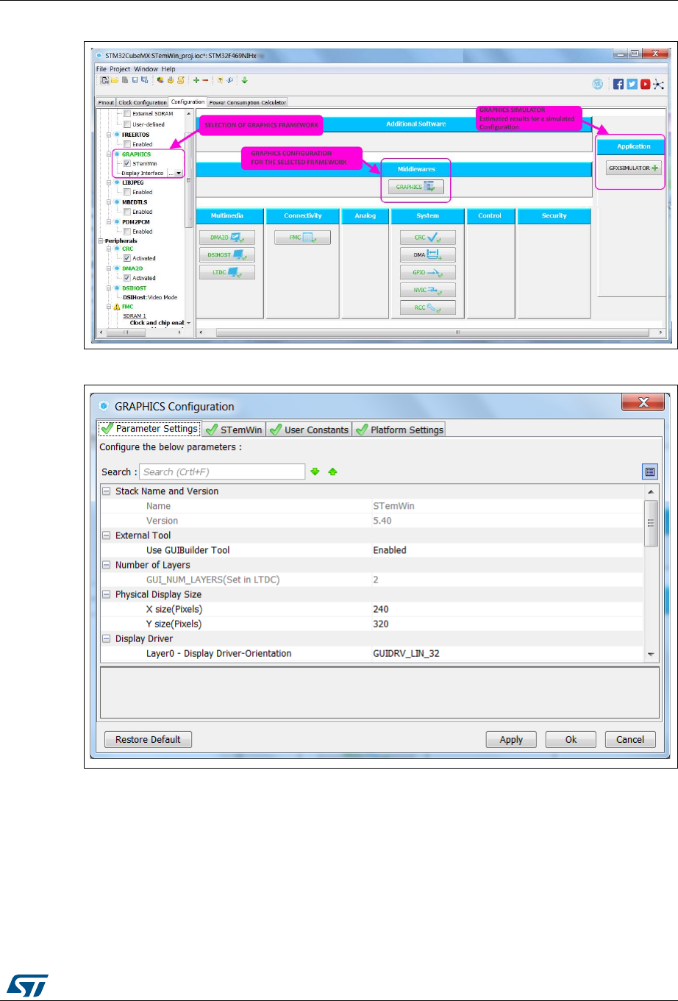
Task: Click the GFXSIMULATOR application button
Action: (634, 168)
